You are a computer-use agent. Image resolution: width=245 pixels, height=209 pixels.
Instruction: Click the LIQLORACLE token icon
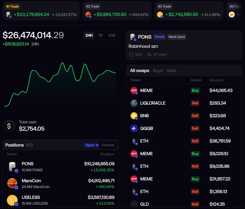coord(134,103)
